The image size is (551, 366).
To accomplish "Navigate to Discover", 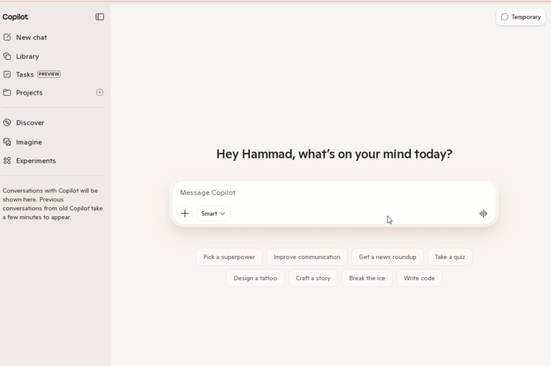I will click(x=30, y=123).
